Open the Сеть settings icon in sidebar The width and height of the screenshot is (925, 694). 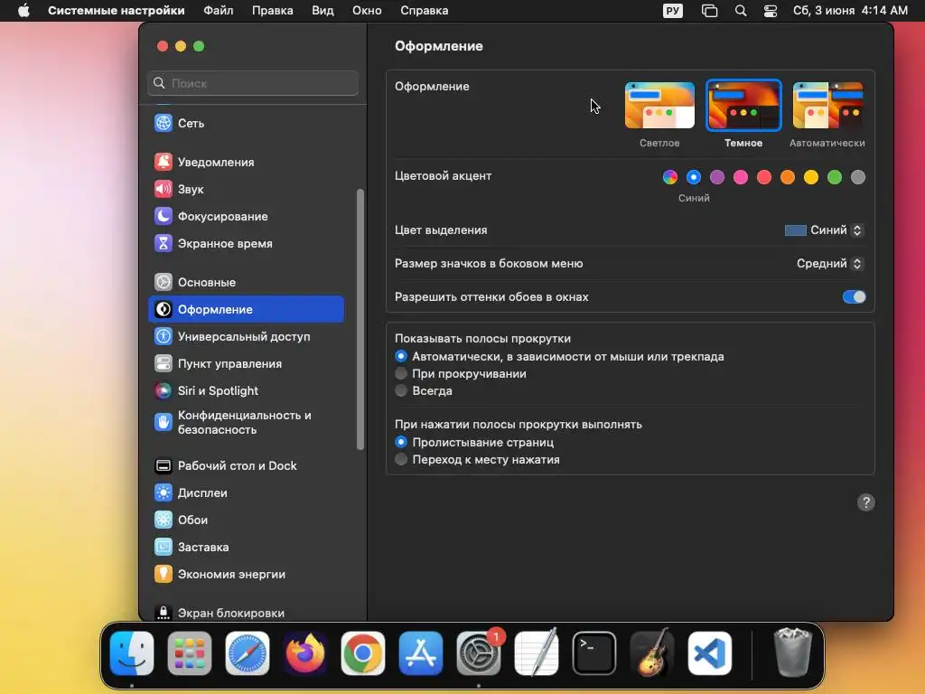164,123
